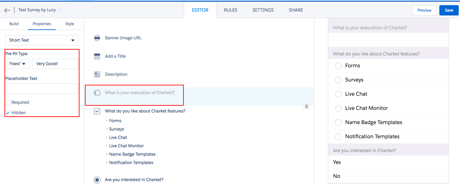The height and width of the screenshot is (184, 460).
Task: Open the Style tab
Action: click(69, 24)
